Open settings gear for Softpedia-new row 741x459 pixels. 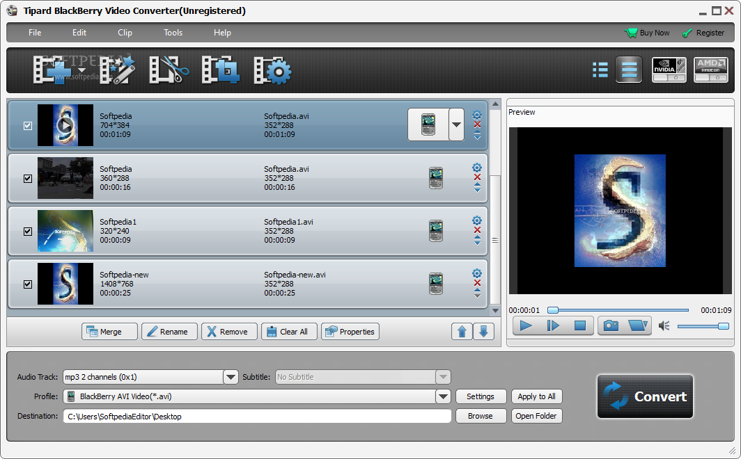[477, 273]
